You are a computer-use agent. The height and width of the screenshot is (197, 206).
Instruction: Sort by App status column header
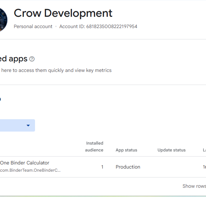126,150
